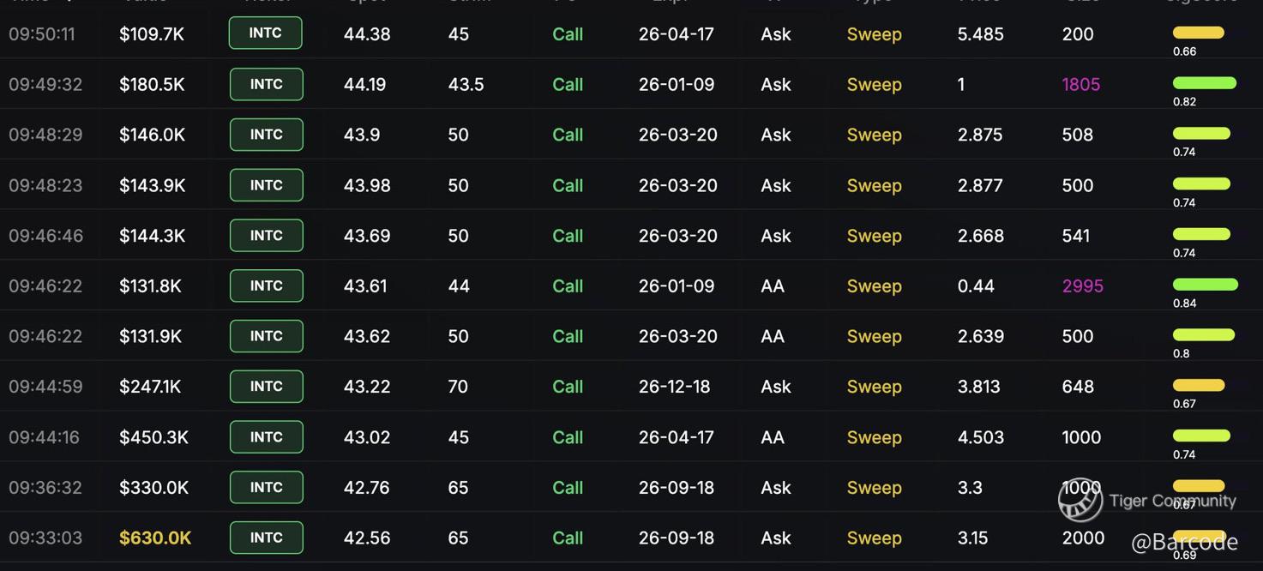Select the AA side in the 09:46:22 $131.8K row
Image resolution: width=1263 pixels, height=571 pixels.
[773, 286]
